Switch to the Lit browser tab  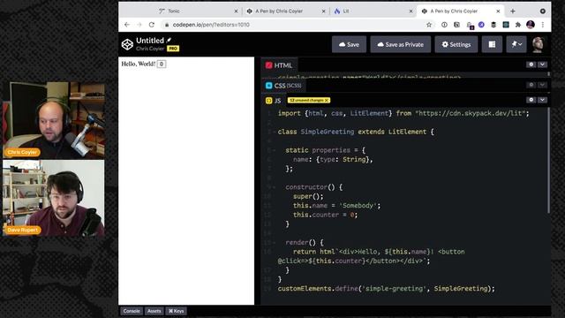[x=373, y=11]
